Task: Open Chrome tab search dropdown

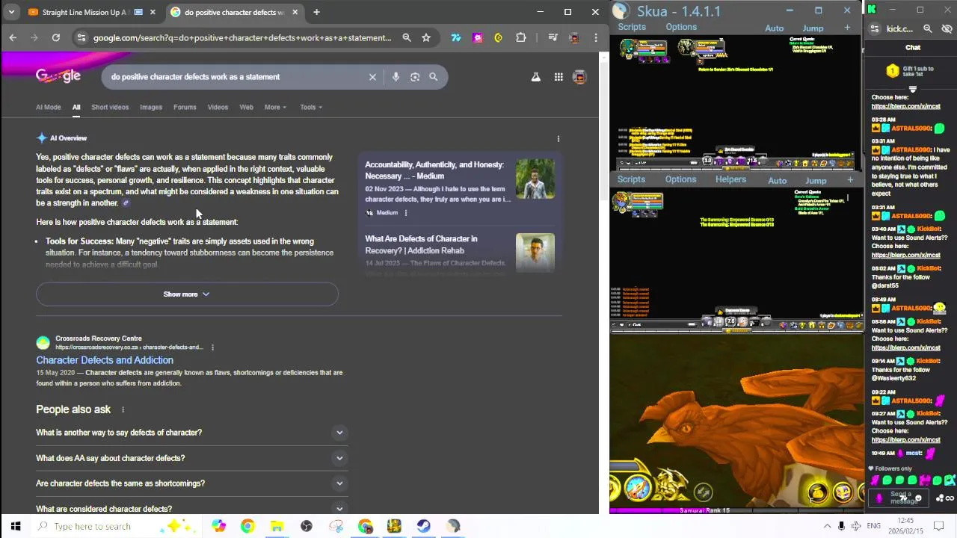Action: 11,12
